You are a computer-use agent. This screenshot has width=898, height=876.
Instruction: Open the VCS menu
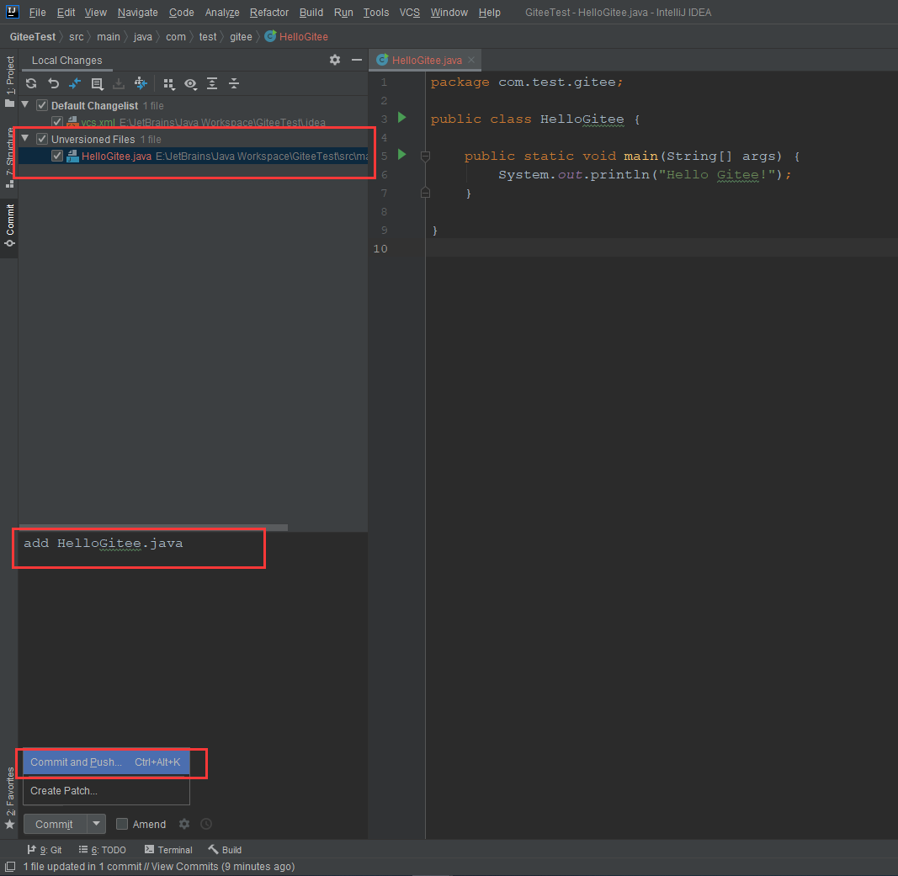(410, 12)
